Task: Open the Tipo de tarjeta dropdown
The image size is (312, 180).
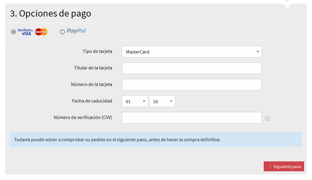Action: pyautogui.click(x=192, y=52)
